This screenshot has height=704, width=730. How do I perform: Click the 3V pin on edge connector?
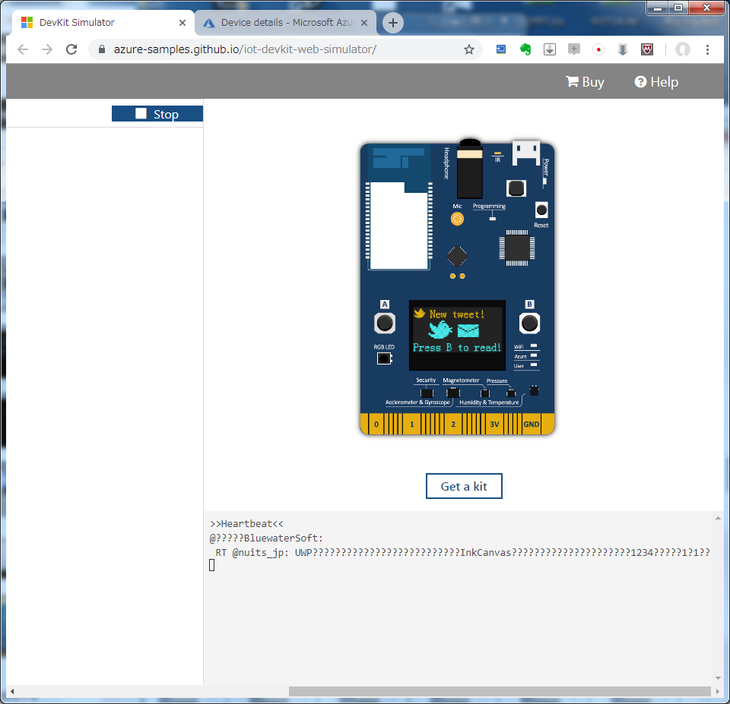(494, 424)
